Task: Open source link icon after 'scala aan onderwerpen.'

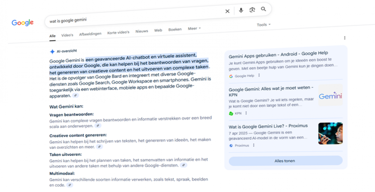Action: (98, 125)
